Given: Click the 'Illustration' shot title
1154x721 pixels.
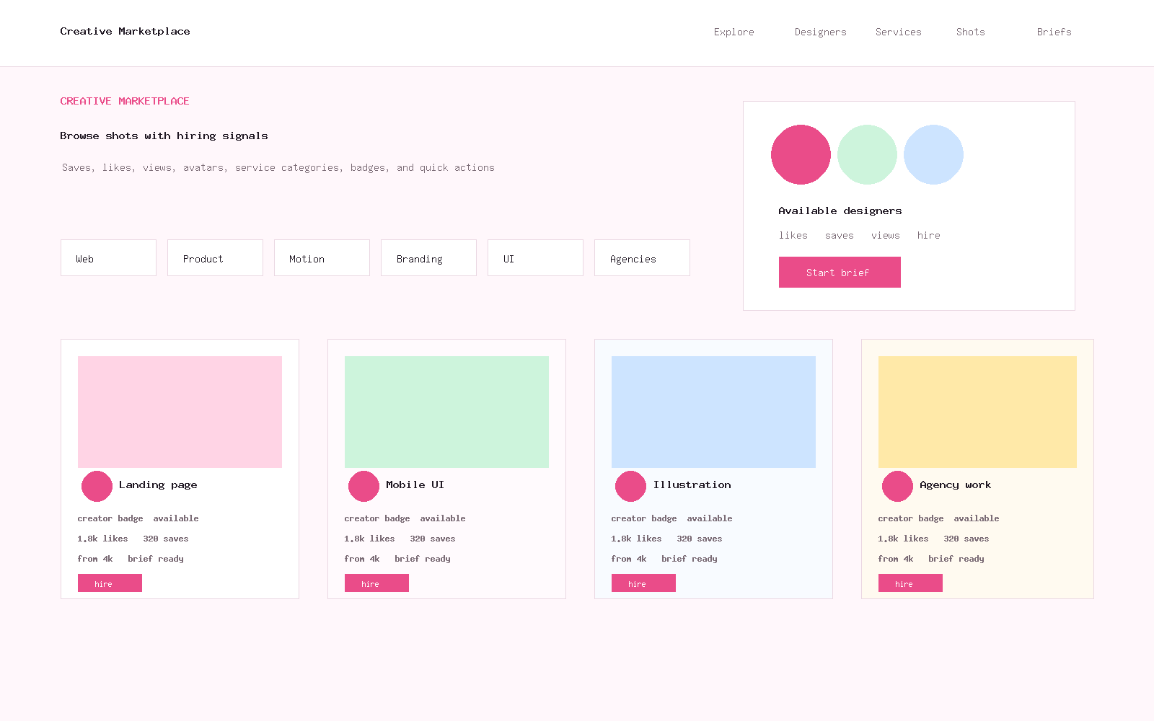Looking at the screenshot, I should tap(692, 485).
